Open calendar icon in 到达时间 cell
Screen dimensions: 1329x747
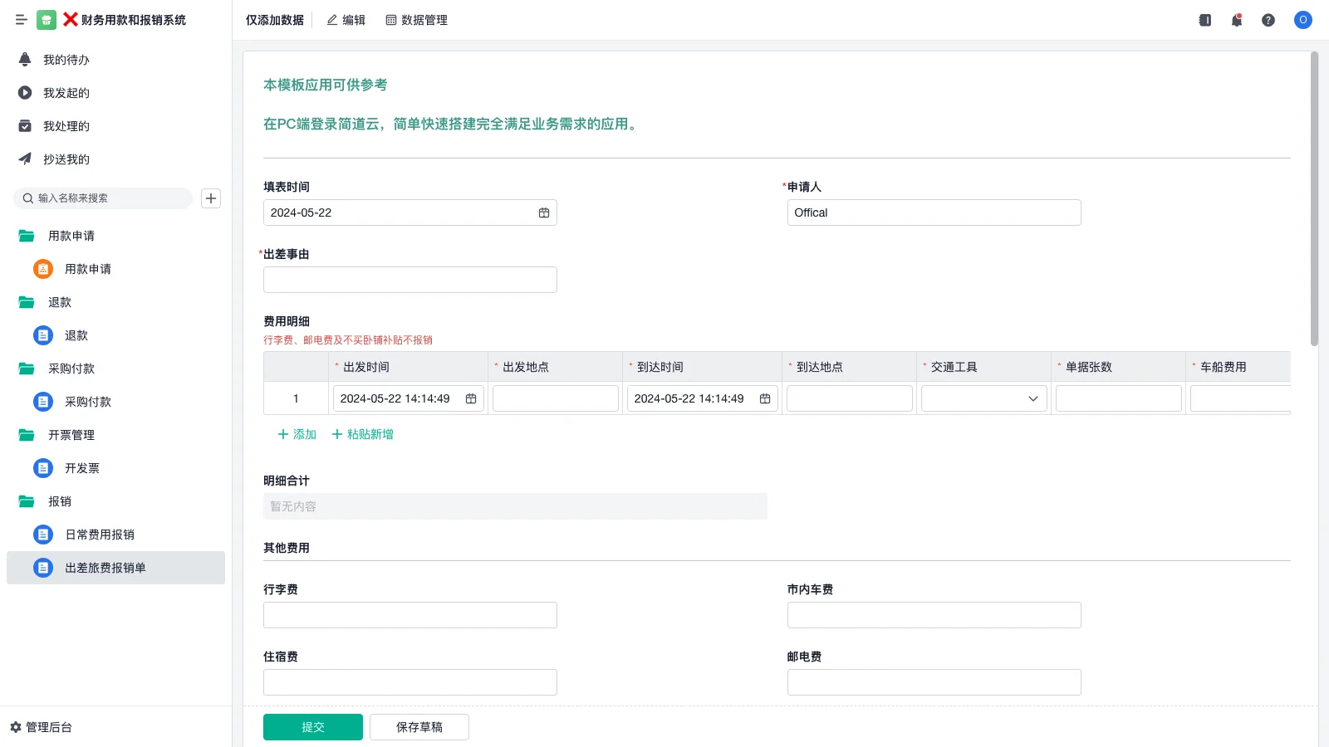click(x=765, y=398)
